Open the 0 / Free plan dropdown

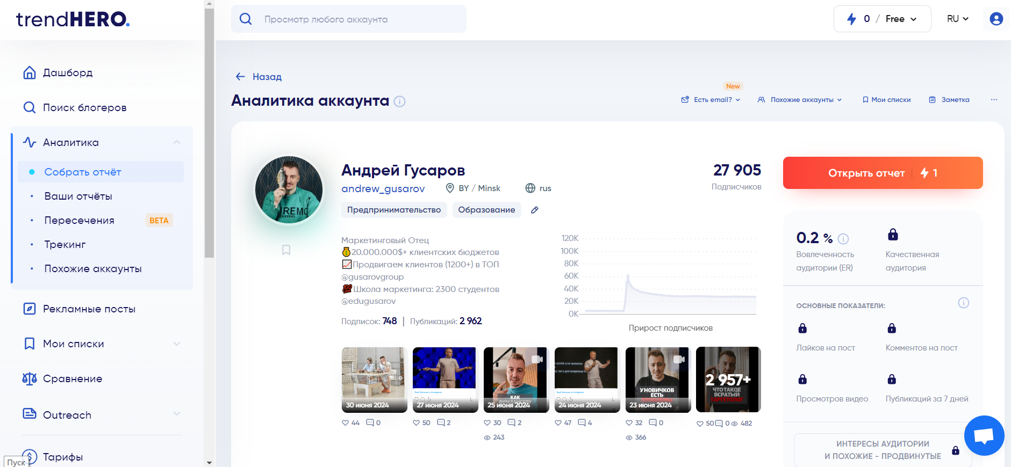pos(882,19)
